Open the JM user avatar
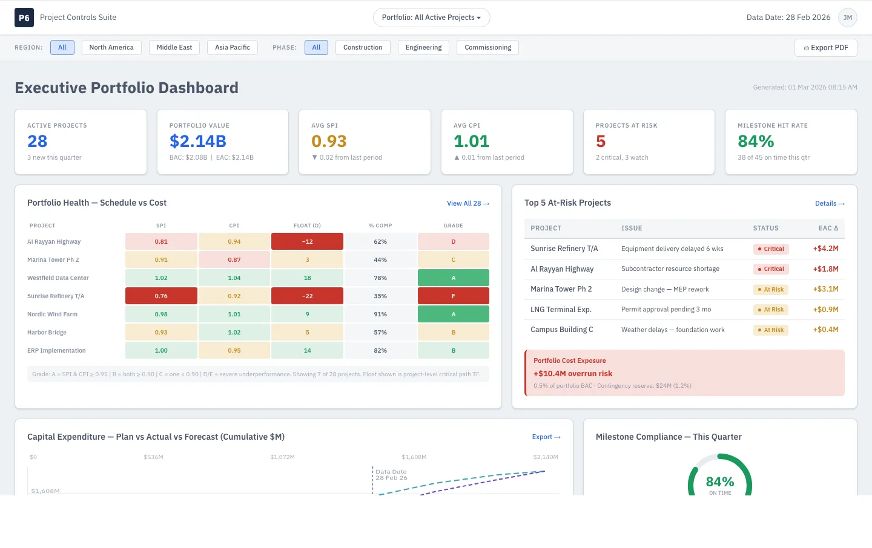 click(x=848, y=18)
